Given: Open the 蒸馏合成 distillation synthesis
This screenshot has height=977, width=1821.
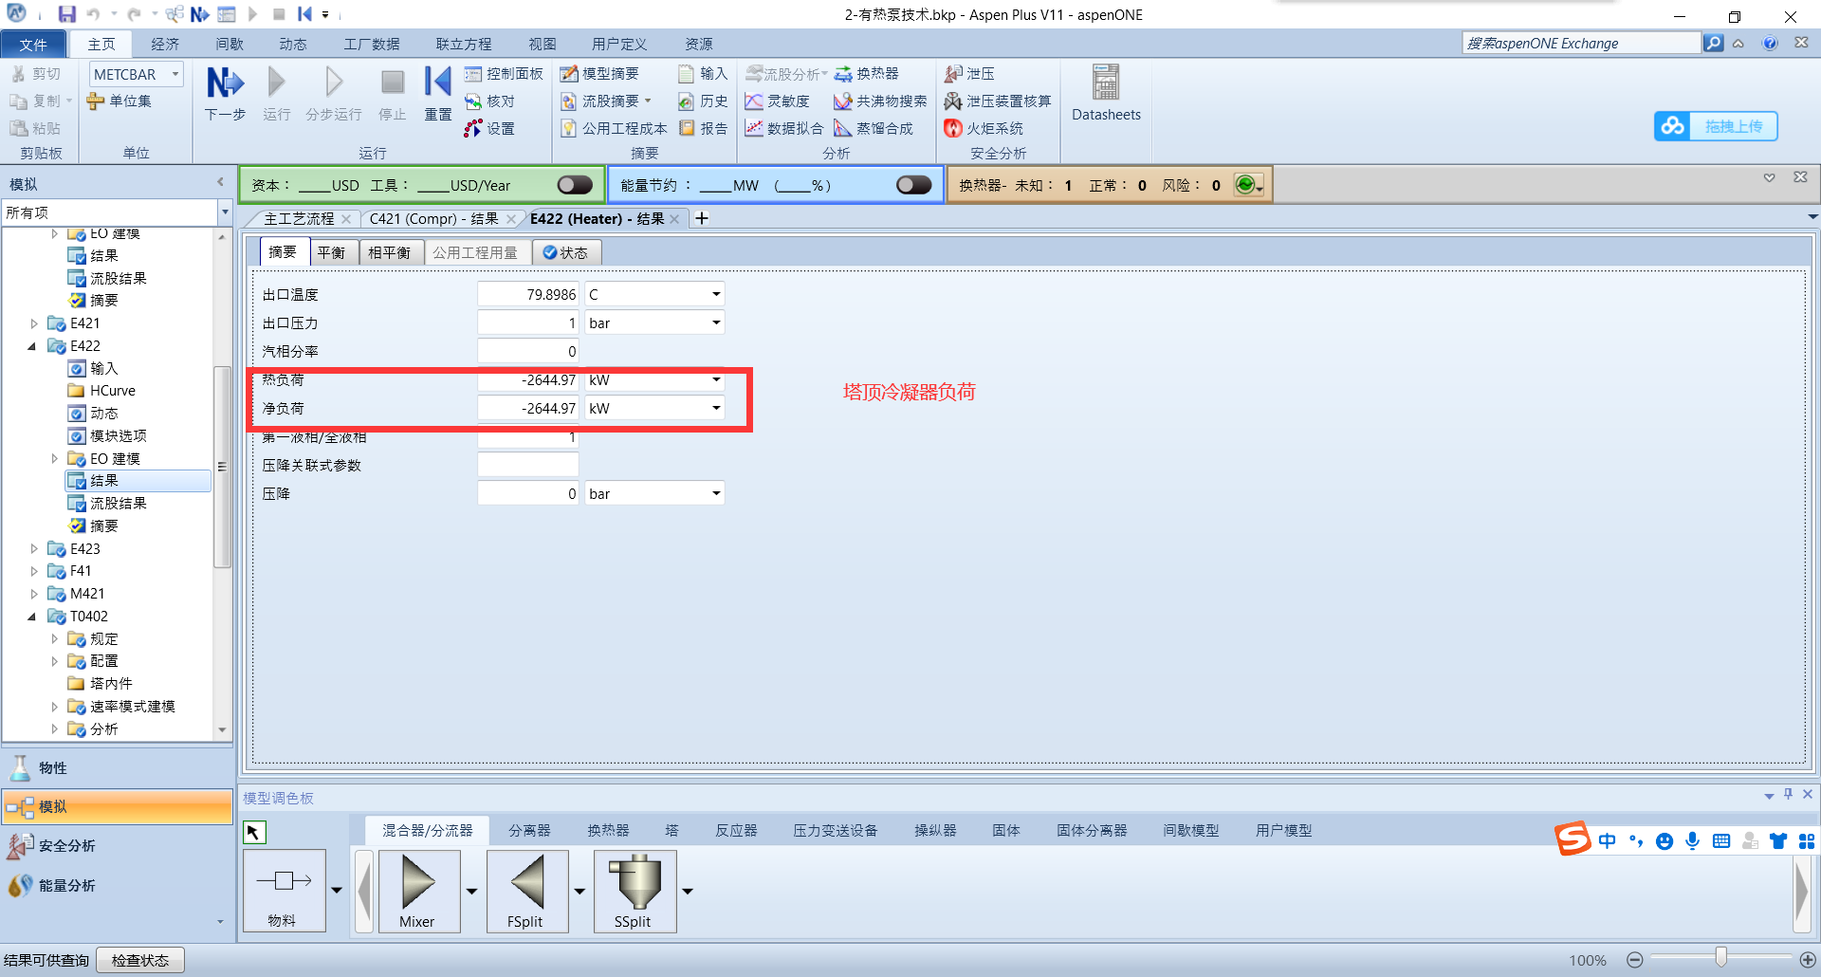Looking at the screenshot, I should (x=874, y=128).
